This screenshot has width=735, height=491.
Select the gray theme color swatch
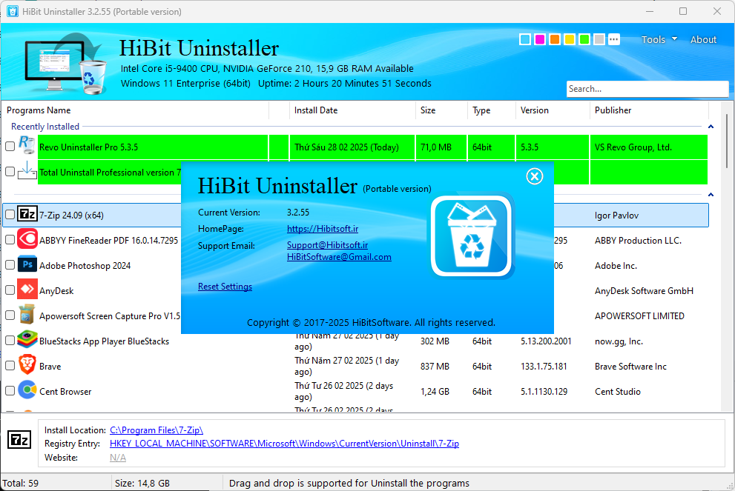coord(599,39)
